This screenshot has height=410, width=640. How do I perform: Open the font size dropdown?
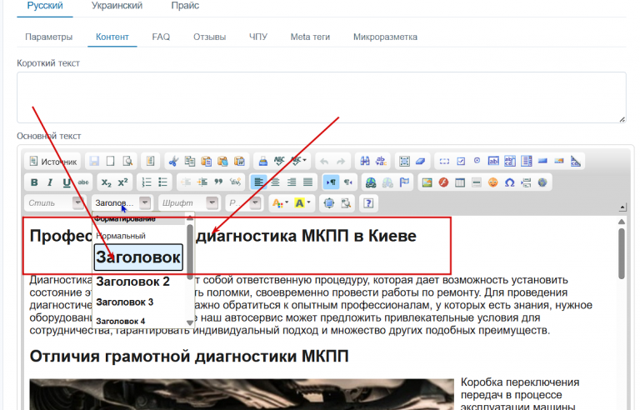244,203
